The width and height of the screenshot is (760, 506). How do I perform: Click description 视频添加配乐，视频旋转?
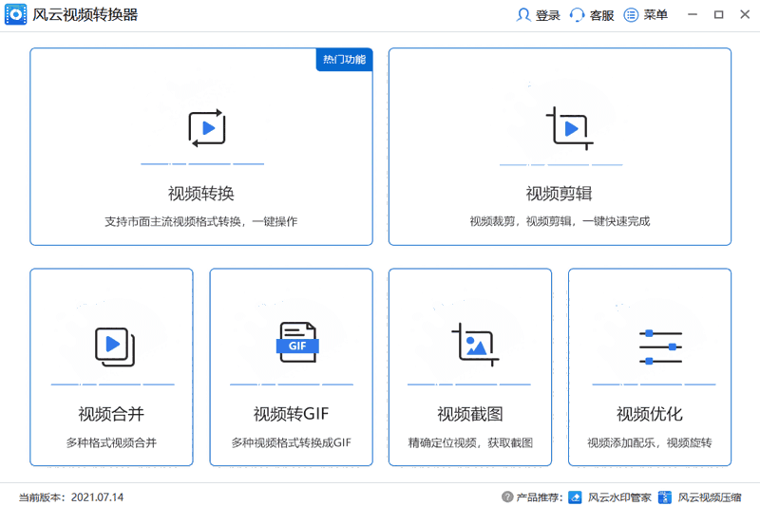point(650,442)
